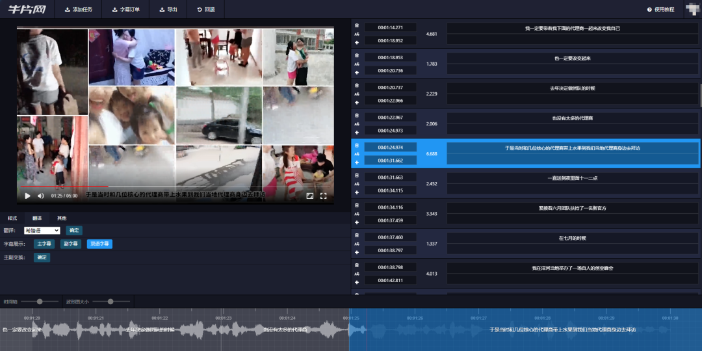The width and height of the screenshot is (702, 351).
Task: Edit subtitle text 也一定要改变起来
Action: tap(573, 58)
